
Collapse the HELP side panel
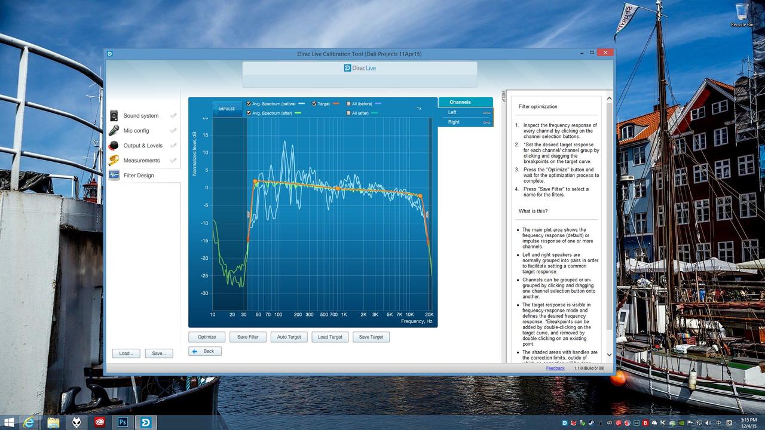503,96
